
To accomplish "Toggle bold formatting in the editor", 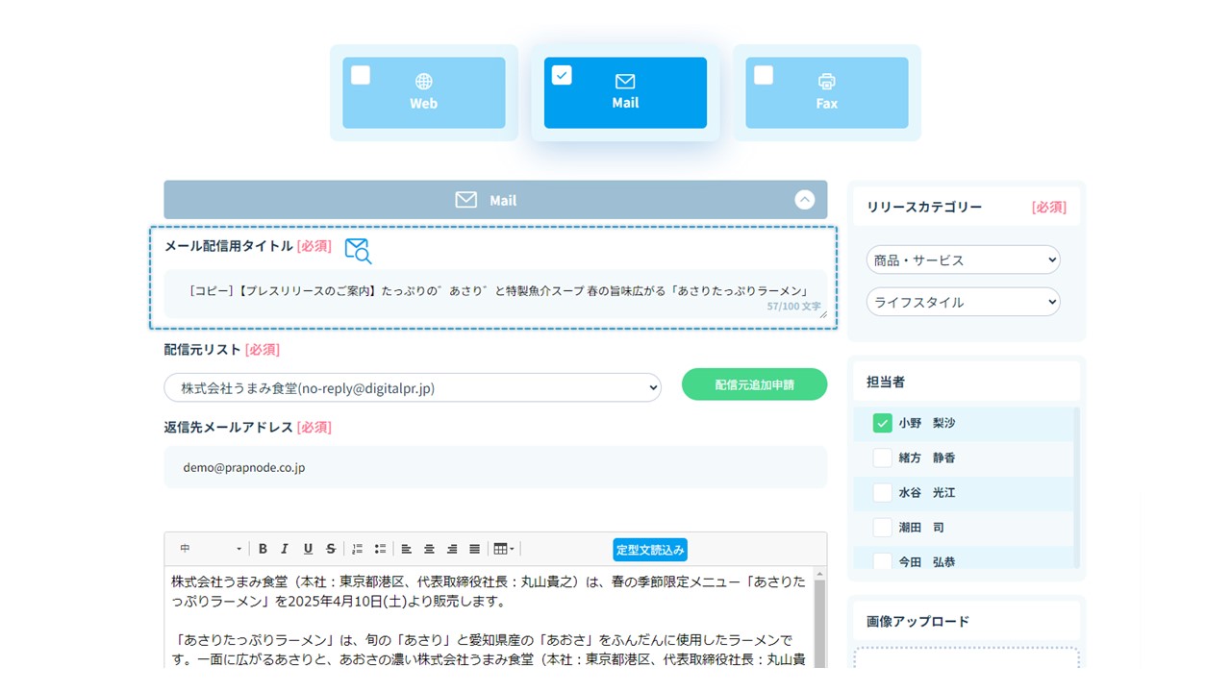I will [x=263, y=549].
